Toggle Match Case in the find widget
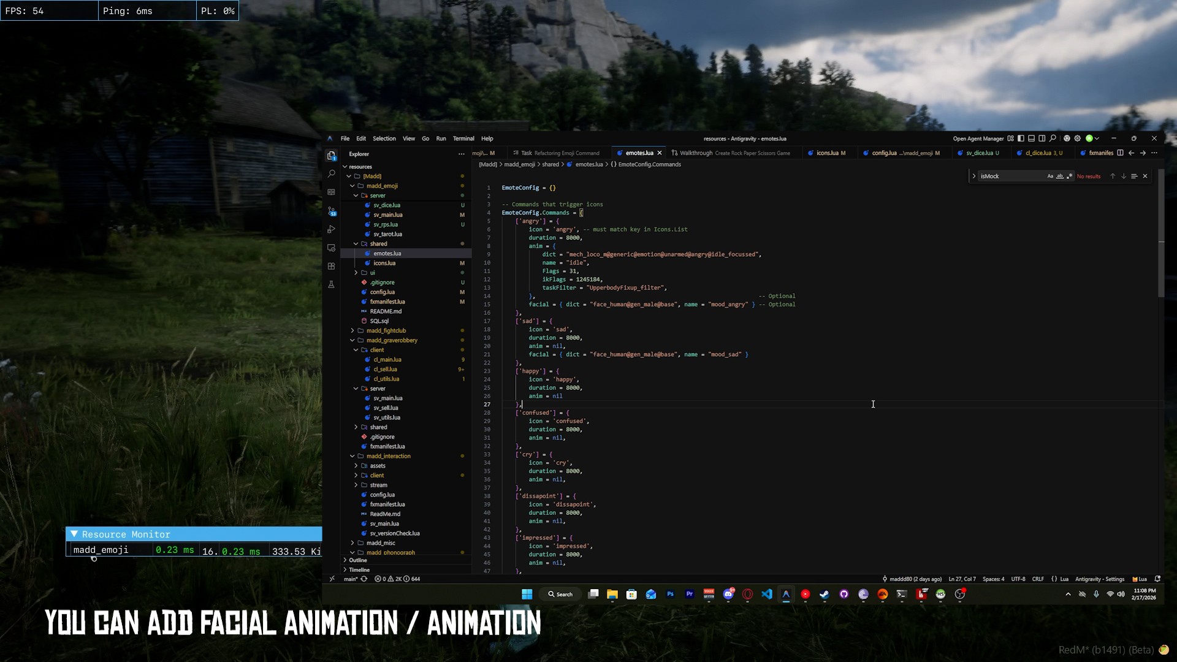The image size is (1177, 662). click(1050, 177)
